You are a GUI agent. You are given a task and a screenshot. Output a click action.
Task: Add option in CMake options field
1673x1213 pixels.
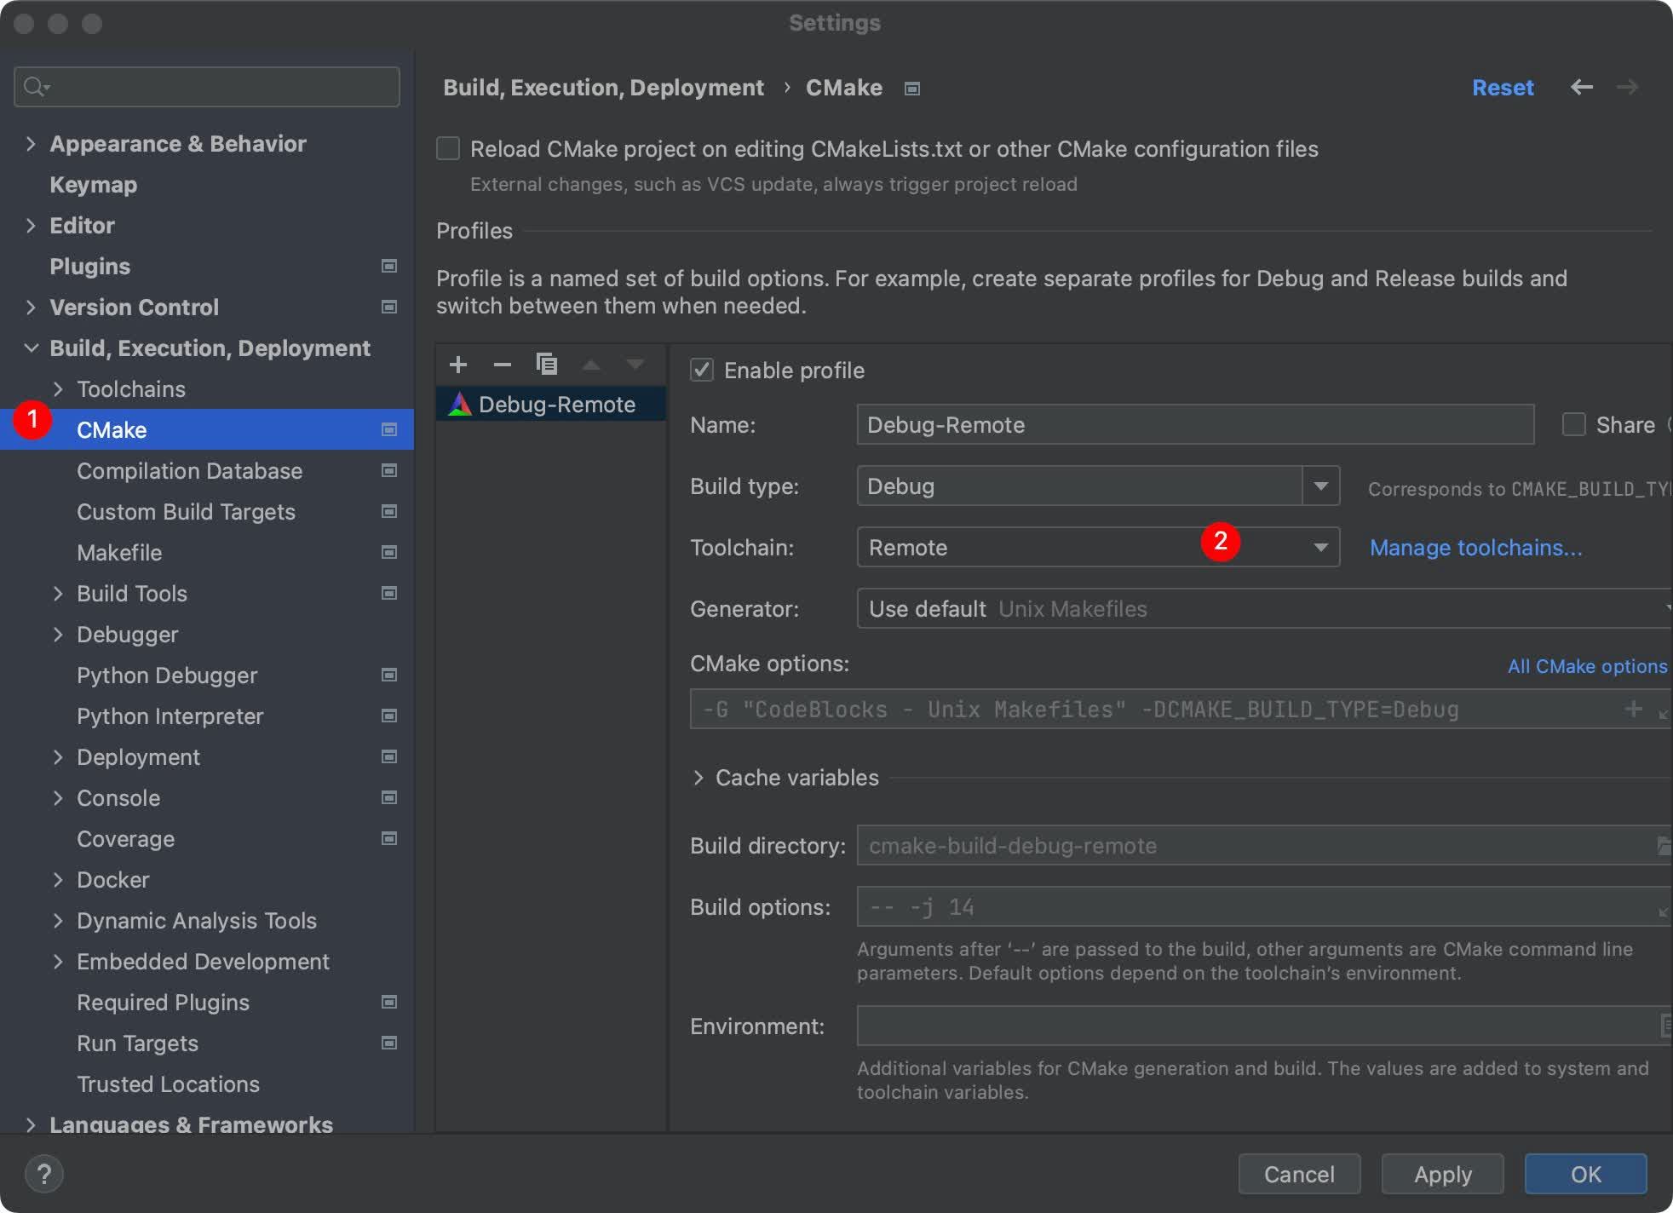click(1633, 709)
